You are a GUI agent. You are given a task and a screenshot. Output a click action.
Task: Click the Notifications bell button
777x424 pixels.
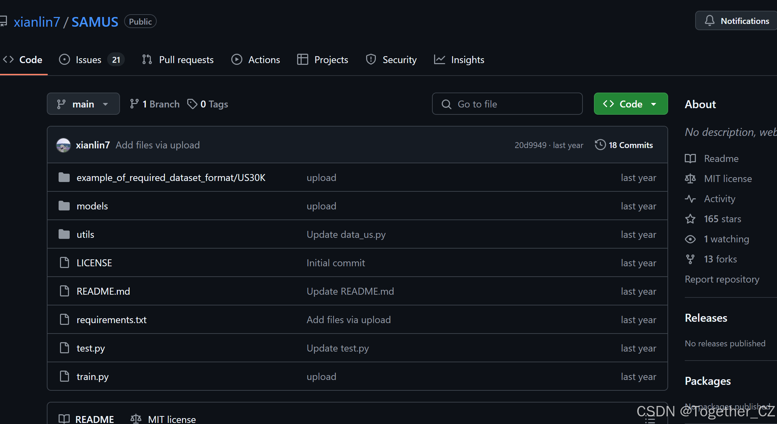coord(736,21)
